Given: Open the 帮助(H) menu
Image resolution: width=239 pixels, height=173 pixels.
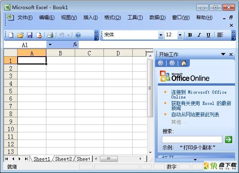Looking at the screenshot, I should click(204, 18).
